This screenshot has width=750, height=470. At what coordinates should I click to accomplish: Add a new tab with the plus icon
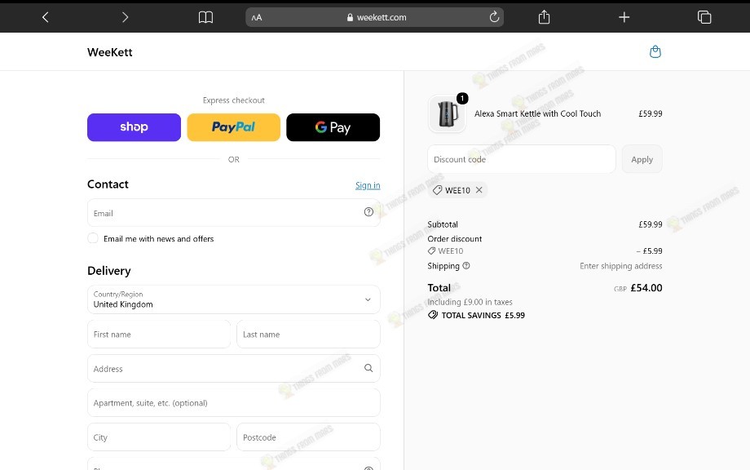[624, 18]
